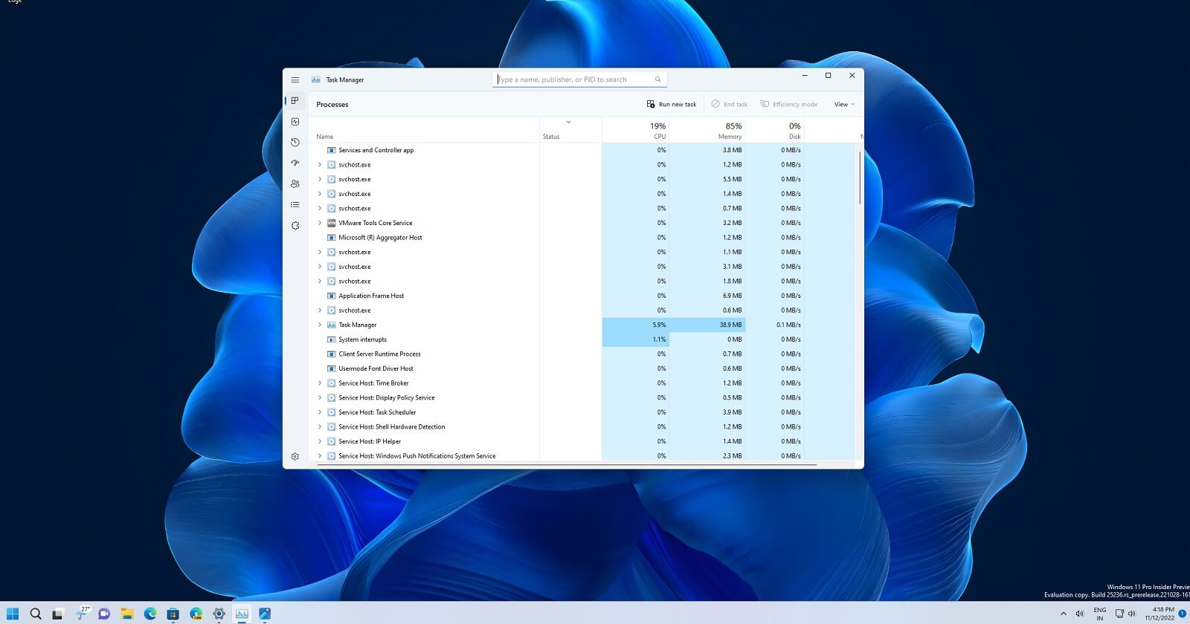Open the ENG IN language switcher
Viewport: 1190px width, 624px height.
click(1100, 614)
